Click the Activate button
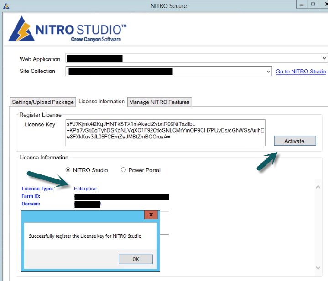The image size is (328, 281). tap(295, 141)
